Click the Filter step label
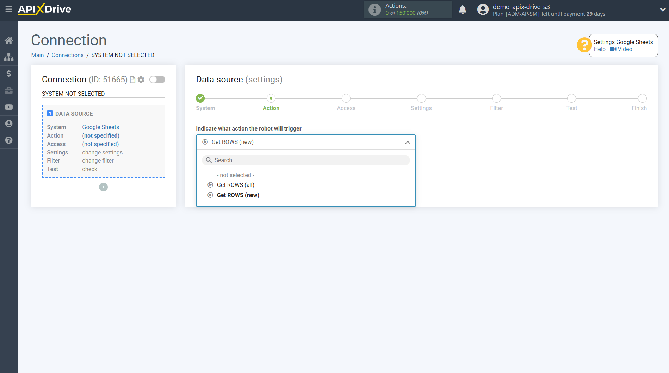This screenshot has width=669, height=373. click(x=496, y=108)
